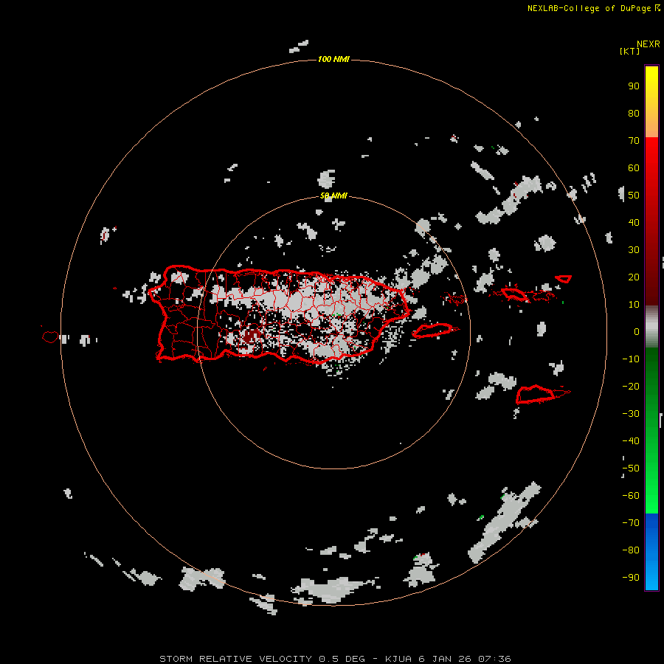Click the -80 tick label on the velocity scale
Viewport: 664px width, 664px height.
coord(631,550)
